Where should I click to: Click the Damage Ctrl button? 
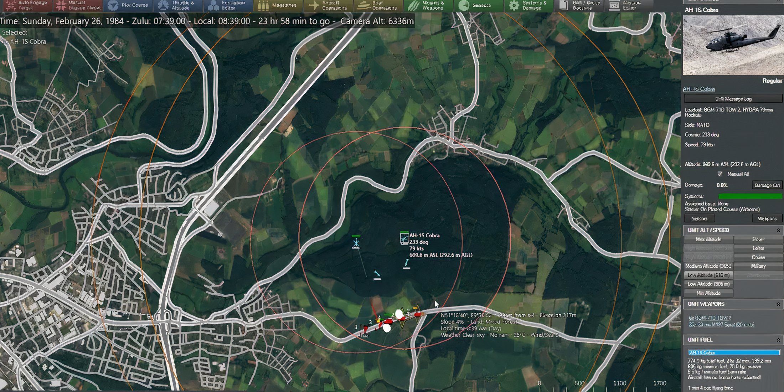point(767,185)
